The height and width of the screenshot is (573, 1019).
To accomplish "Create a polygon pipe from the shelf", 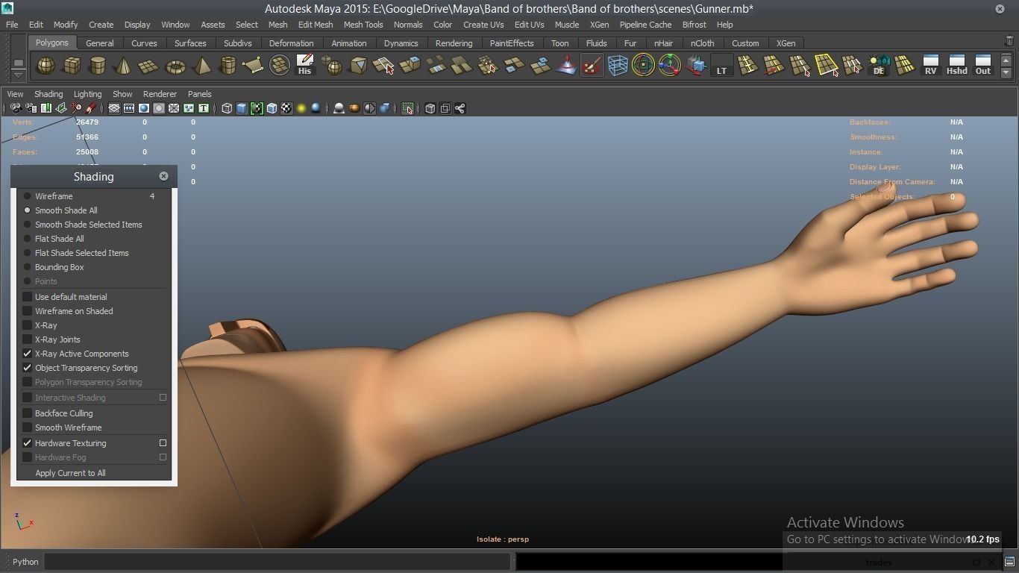I will coord(228,66).
